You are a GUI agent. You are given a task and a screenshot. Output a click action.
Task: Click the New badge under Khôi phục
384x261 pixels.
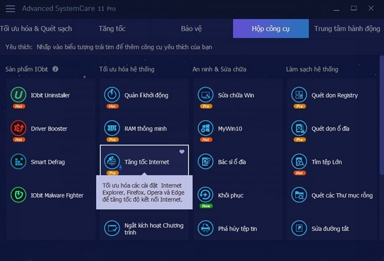pyautogui.click(x=205, y=206)
